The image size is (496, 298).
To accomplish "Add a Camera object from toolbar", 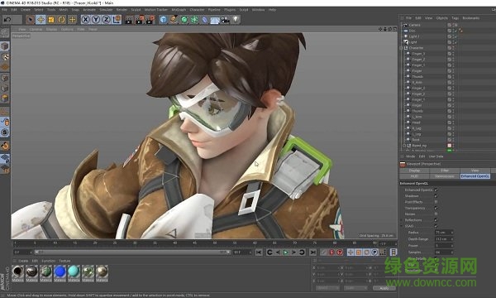I will click(226, 20).
